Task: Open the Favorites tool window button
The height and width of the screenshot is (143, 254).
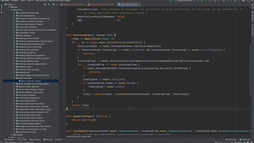Action: point(231,139)
